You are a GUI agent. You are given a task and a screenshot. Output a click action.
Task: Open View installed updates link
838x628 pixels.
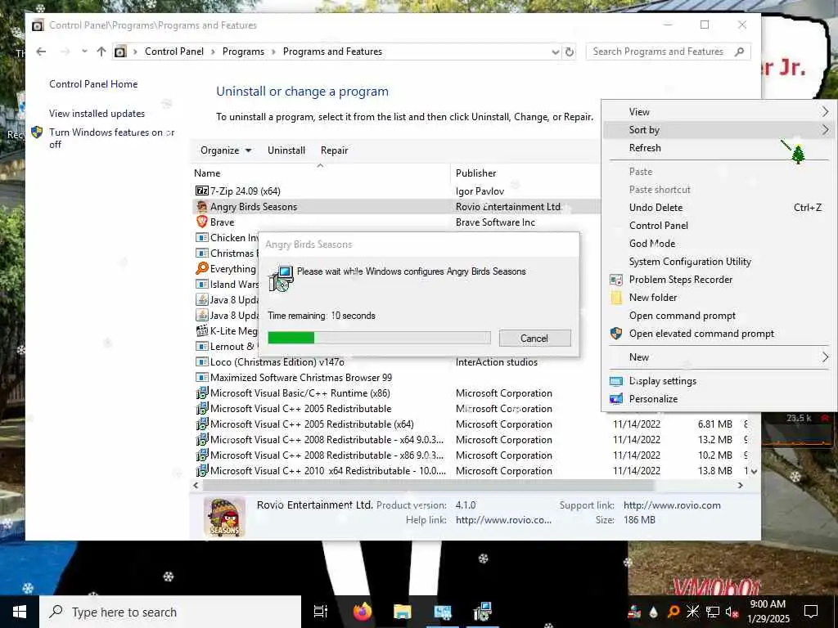(x=97, y=113)
